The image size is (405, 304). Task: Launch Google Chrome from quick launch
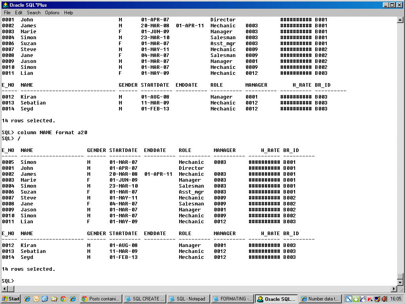point(63,299)
